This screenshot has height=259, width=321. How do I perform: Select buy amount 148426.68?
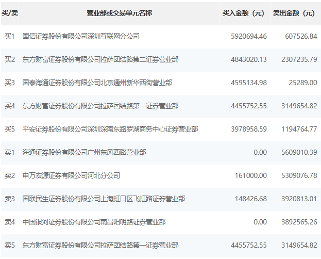point(251,199)
